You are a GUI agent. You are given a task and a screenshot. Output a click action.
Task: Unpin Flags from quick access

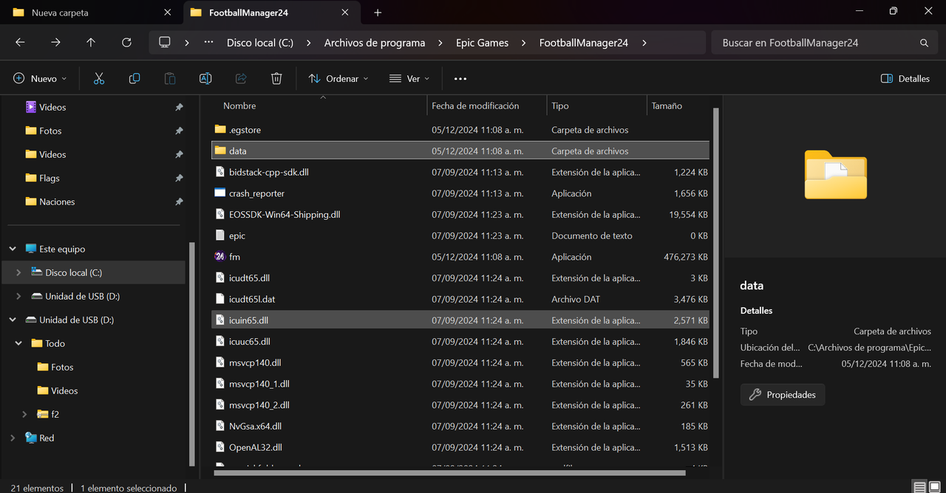click(179, 178)
